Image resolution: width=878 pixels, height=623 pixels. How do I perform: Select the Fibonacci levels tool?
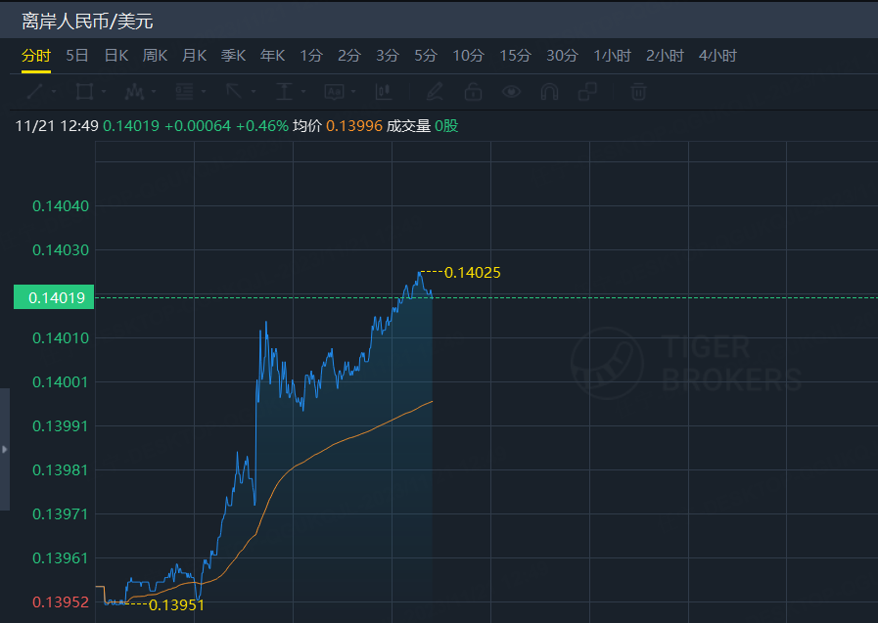[184, 91]
